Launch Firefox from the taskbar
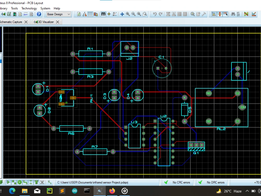Image resolution: width=261 pixels, height=196 pixels. click(112, 191)
